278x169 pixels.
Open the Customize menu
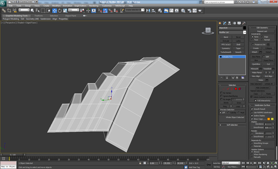pos(107,6)
